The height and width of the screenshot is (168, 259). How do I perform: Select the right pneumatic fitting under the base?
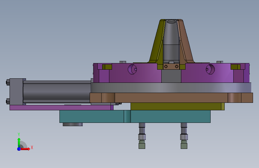point(184,136)
